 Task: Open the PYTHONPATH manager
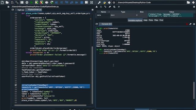point(104,2)
